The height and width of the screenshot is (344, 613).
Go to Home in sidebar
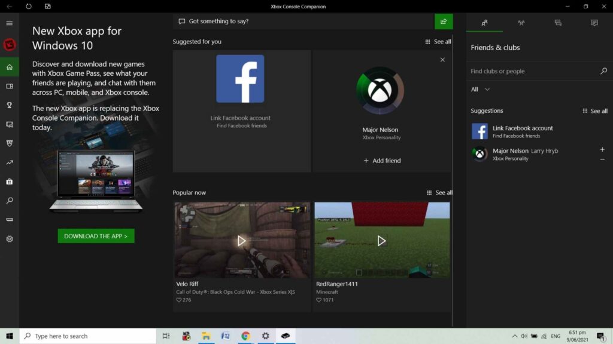click(x=10, y=67)
